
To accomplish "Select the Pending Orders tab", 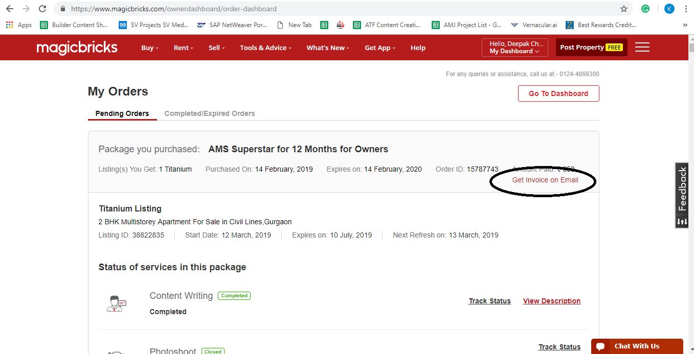I will click(122, 113).
